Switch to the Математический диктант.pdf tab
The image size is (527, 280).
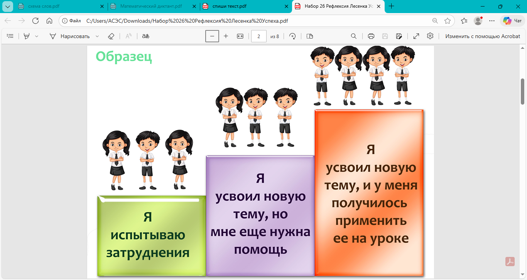(154, 6)
